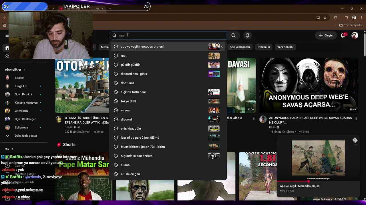Select the 'Son yüklenenler' filter chip
The width and height of the screenshot is (366, 205).
240,47
